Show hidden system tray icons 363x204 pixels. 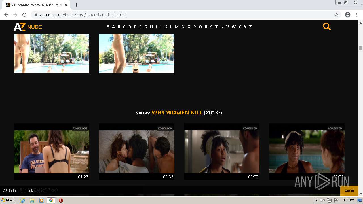[x=316, y=200]
